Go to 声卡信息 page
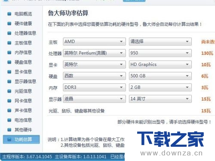Image resolution: width=215 pixels, height=161 pixels. [x=23, y=110]
